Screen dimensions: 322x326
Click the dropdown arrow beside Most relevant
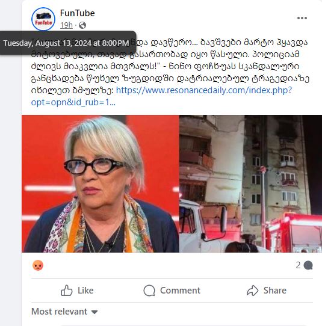pos(94,312)
